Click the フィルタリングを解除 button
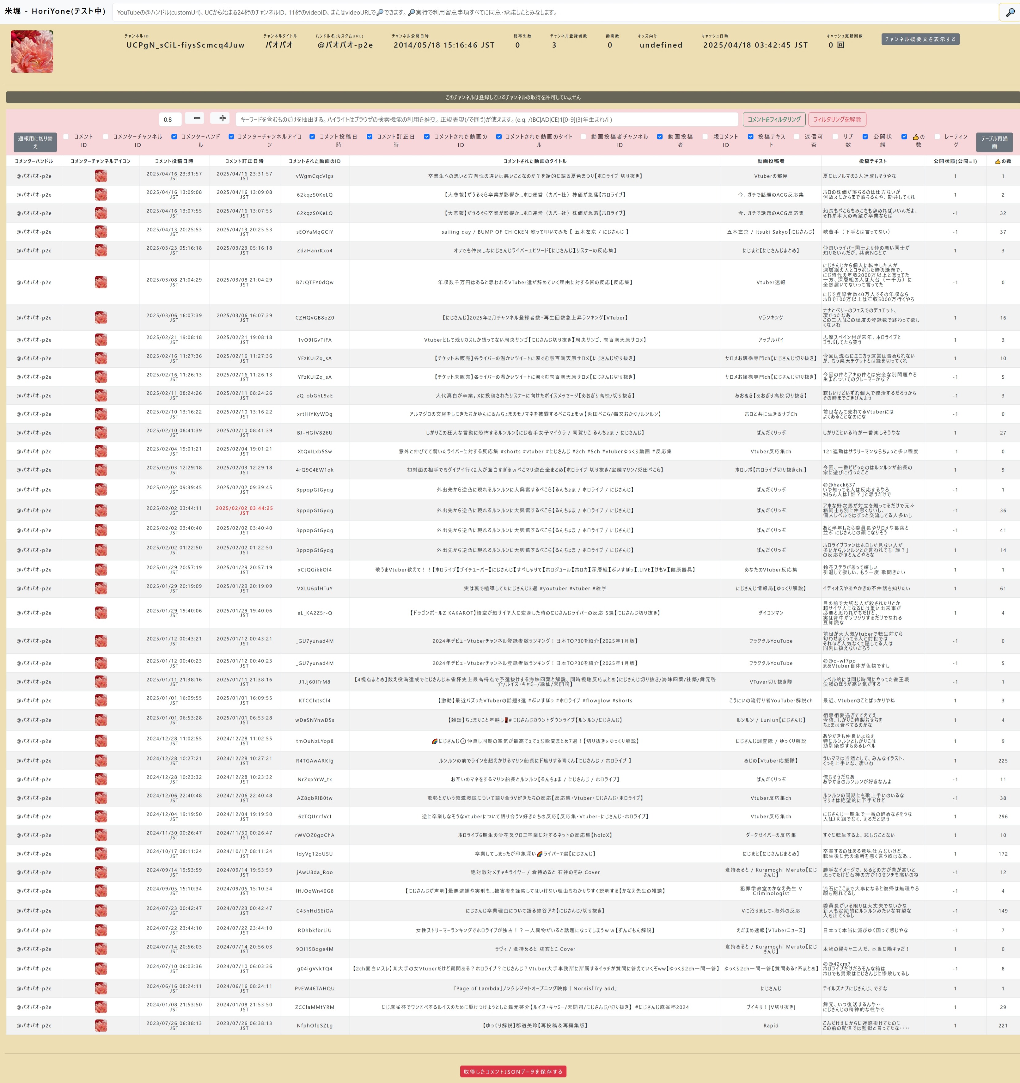 pos(837,119)
